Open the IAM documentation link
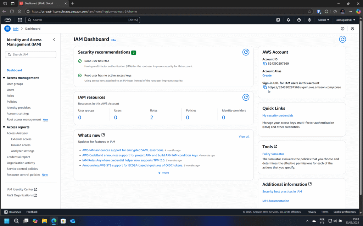363x226 pixels. 275,201
